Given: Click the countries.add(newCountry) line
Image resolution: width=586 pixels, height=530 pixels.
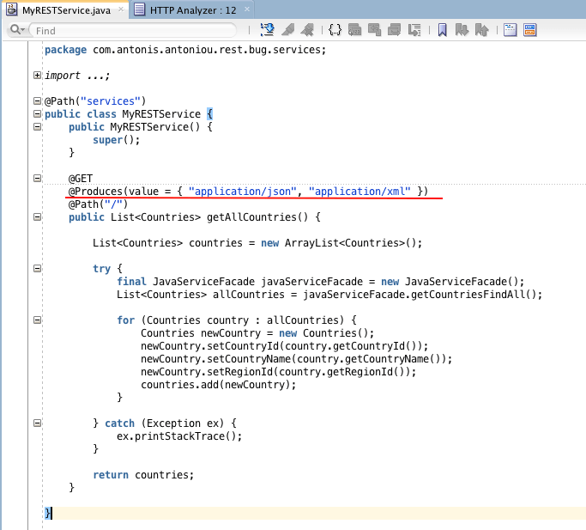Looking at the screenshot, I should point(218,385).
